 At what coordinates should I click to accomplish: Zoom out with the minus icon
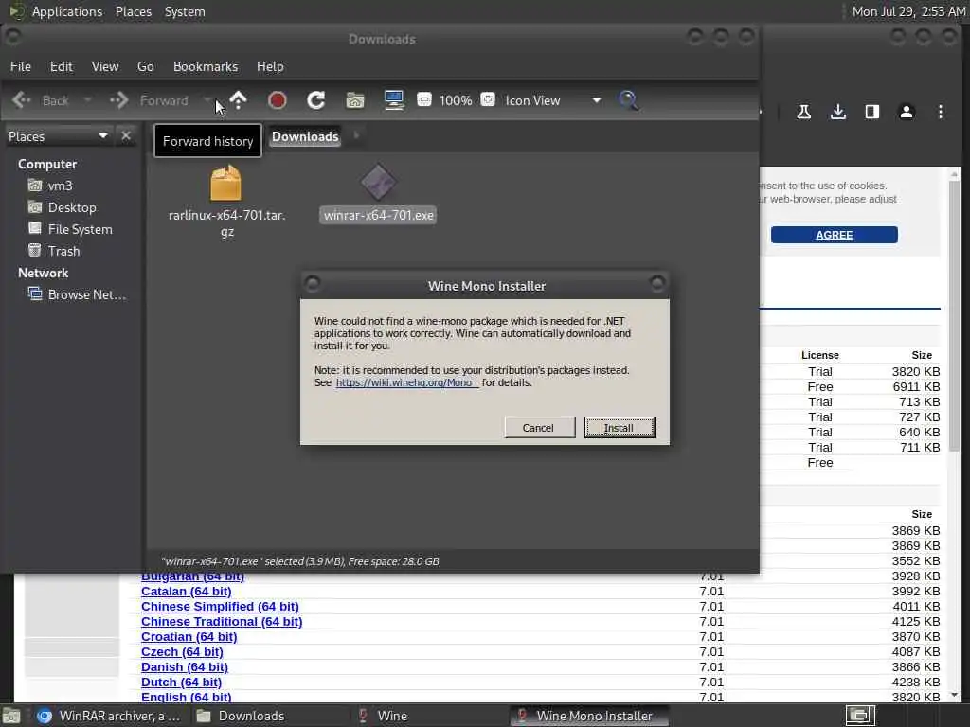(x=424, y=99)
